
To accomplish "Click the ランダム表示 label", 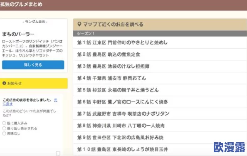I will 35,22.
